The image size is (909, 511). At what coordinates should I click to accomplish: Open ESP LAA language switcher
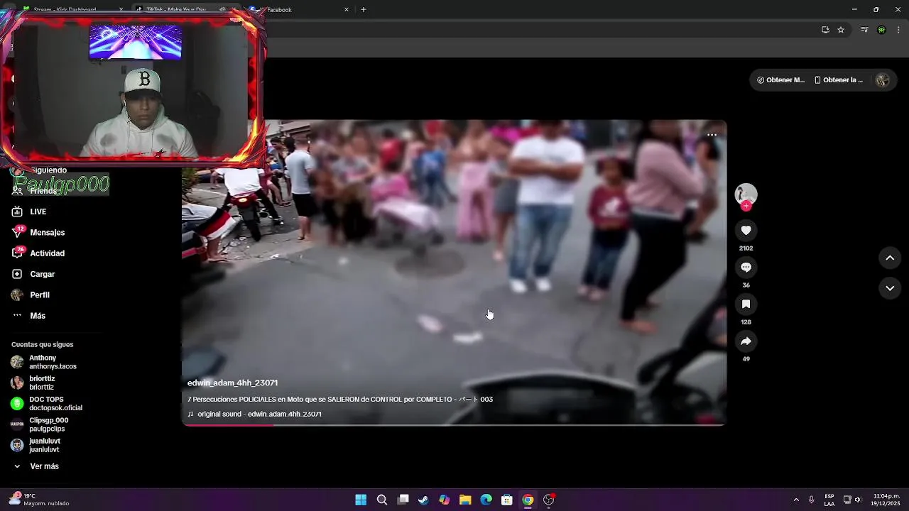pyautogui.click(x=829, y=500)
